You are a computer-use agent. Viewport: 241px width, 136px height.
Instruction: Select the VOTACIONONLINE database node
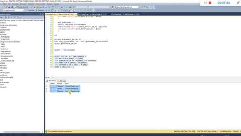[x=7, y=61]
